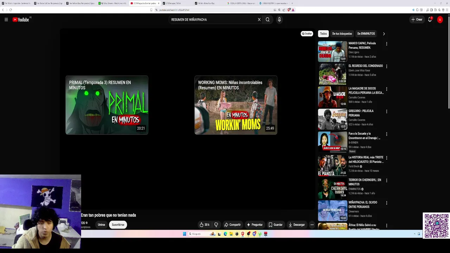Open more actions ellipsis under the video
The height and width of the screenshot is (253, 450).
pos(312,225)
